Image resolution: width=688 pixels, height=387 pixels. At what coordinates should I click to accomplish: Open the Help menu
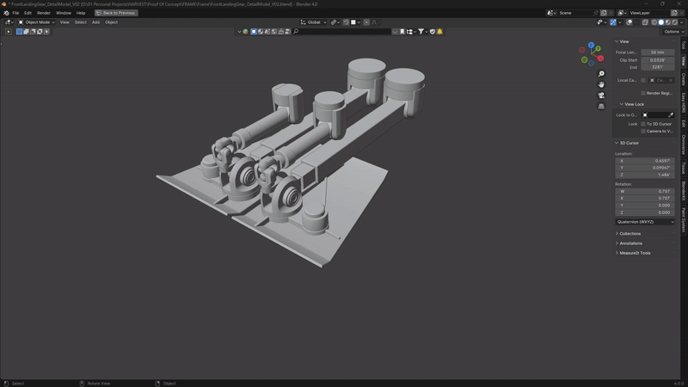point(81,13)
